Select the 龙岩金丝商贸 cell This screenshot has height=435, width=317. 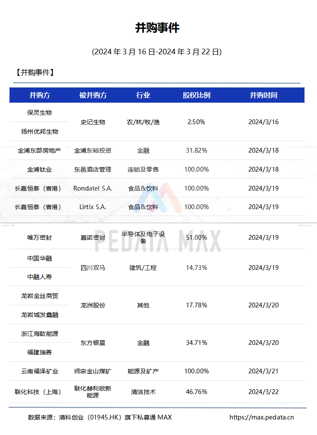39,296
